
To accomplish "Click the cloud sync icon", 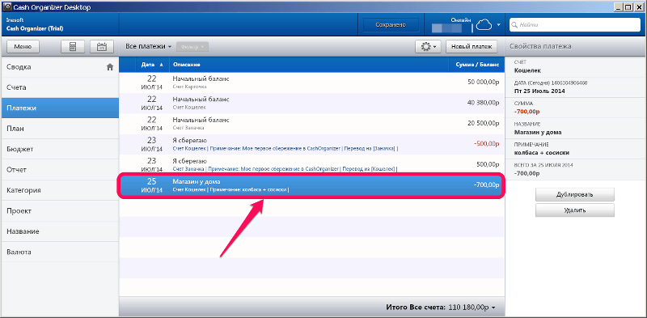I will pyautogui.click(x=484, y=26).
